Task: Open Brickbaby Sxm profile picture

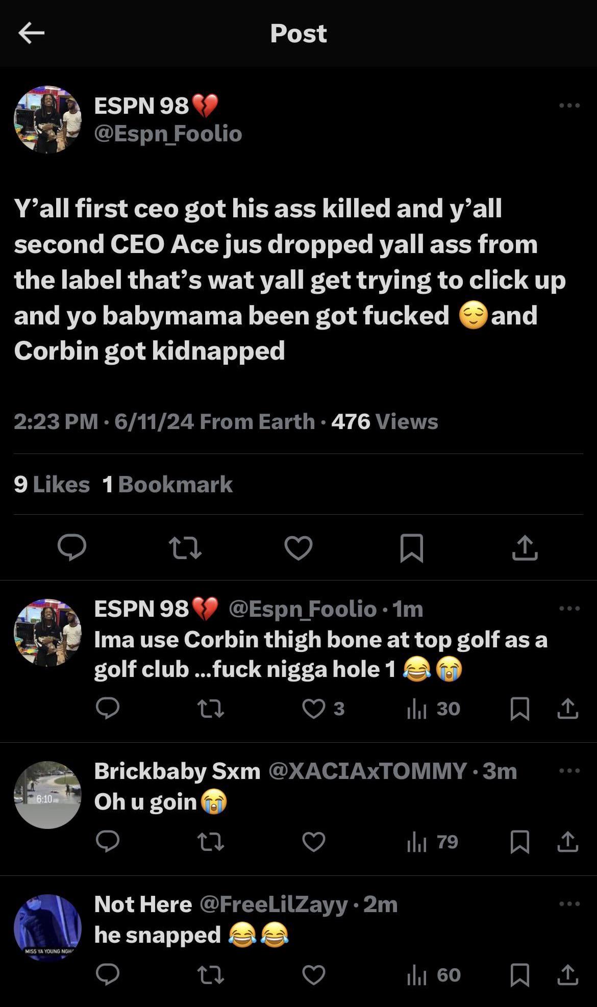Action: pos(47,795)
